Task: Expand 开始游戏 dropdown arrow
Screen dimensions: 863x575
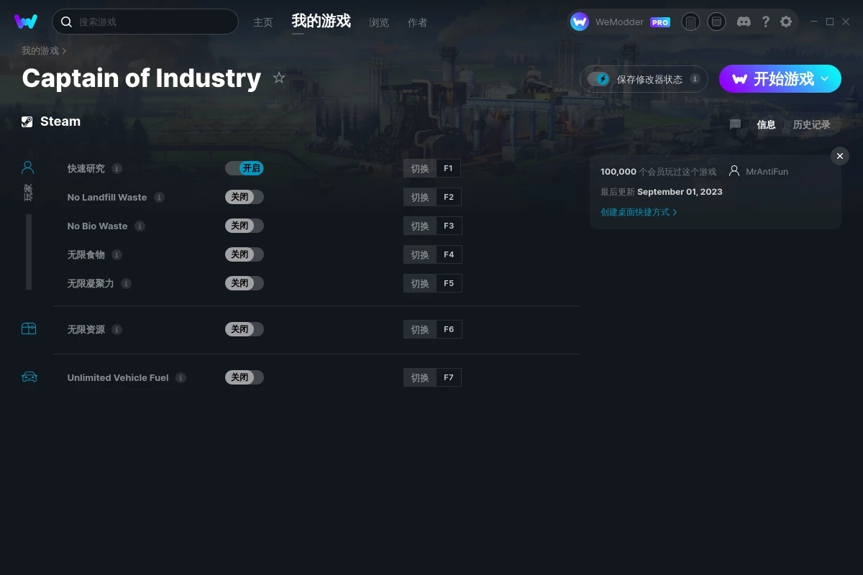Action: 825,79
